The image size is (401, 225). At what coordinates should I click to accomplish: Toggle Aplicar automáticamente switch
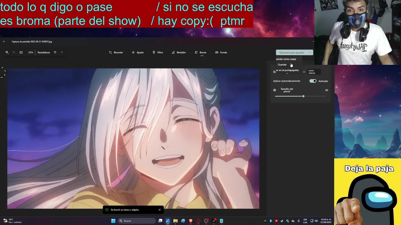tap(313, 81)
